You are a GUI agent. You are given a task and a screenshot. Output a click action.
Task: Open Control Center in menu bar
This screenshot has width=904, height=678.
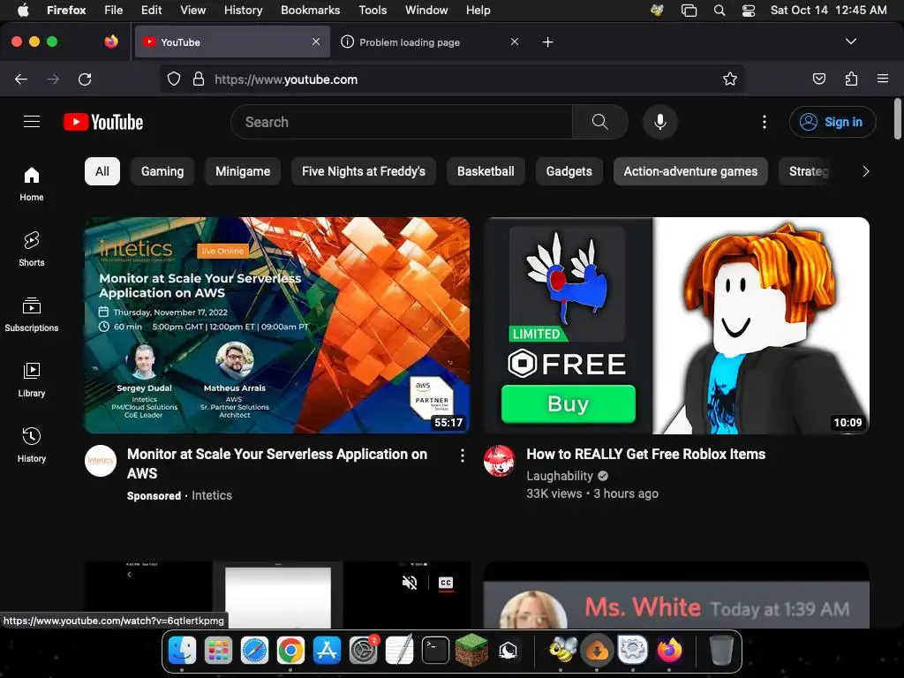[x=749, y=10]
